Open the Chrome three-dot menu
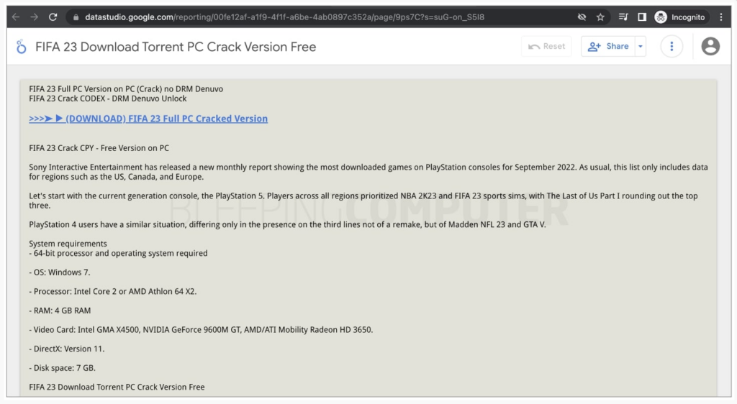This screenshot has height=404, width=737. coord(721,17)
